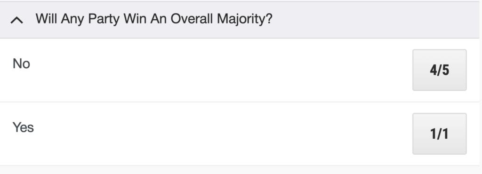Collapse the Overall Majority market with the chevron

coord(17,20)
